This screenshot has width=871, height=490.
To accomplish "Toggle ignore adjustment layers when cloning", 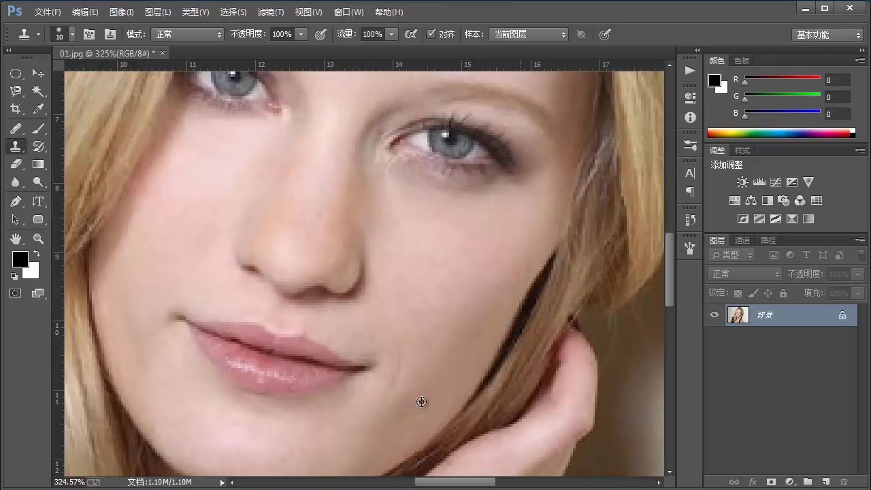I will click(581, 34).
